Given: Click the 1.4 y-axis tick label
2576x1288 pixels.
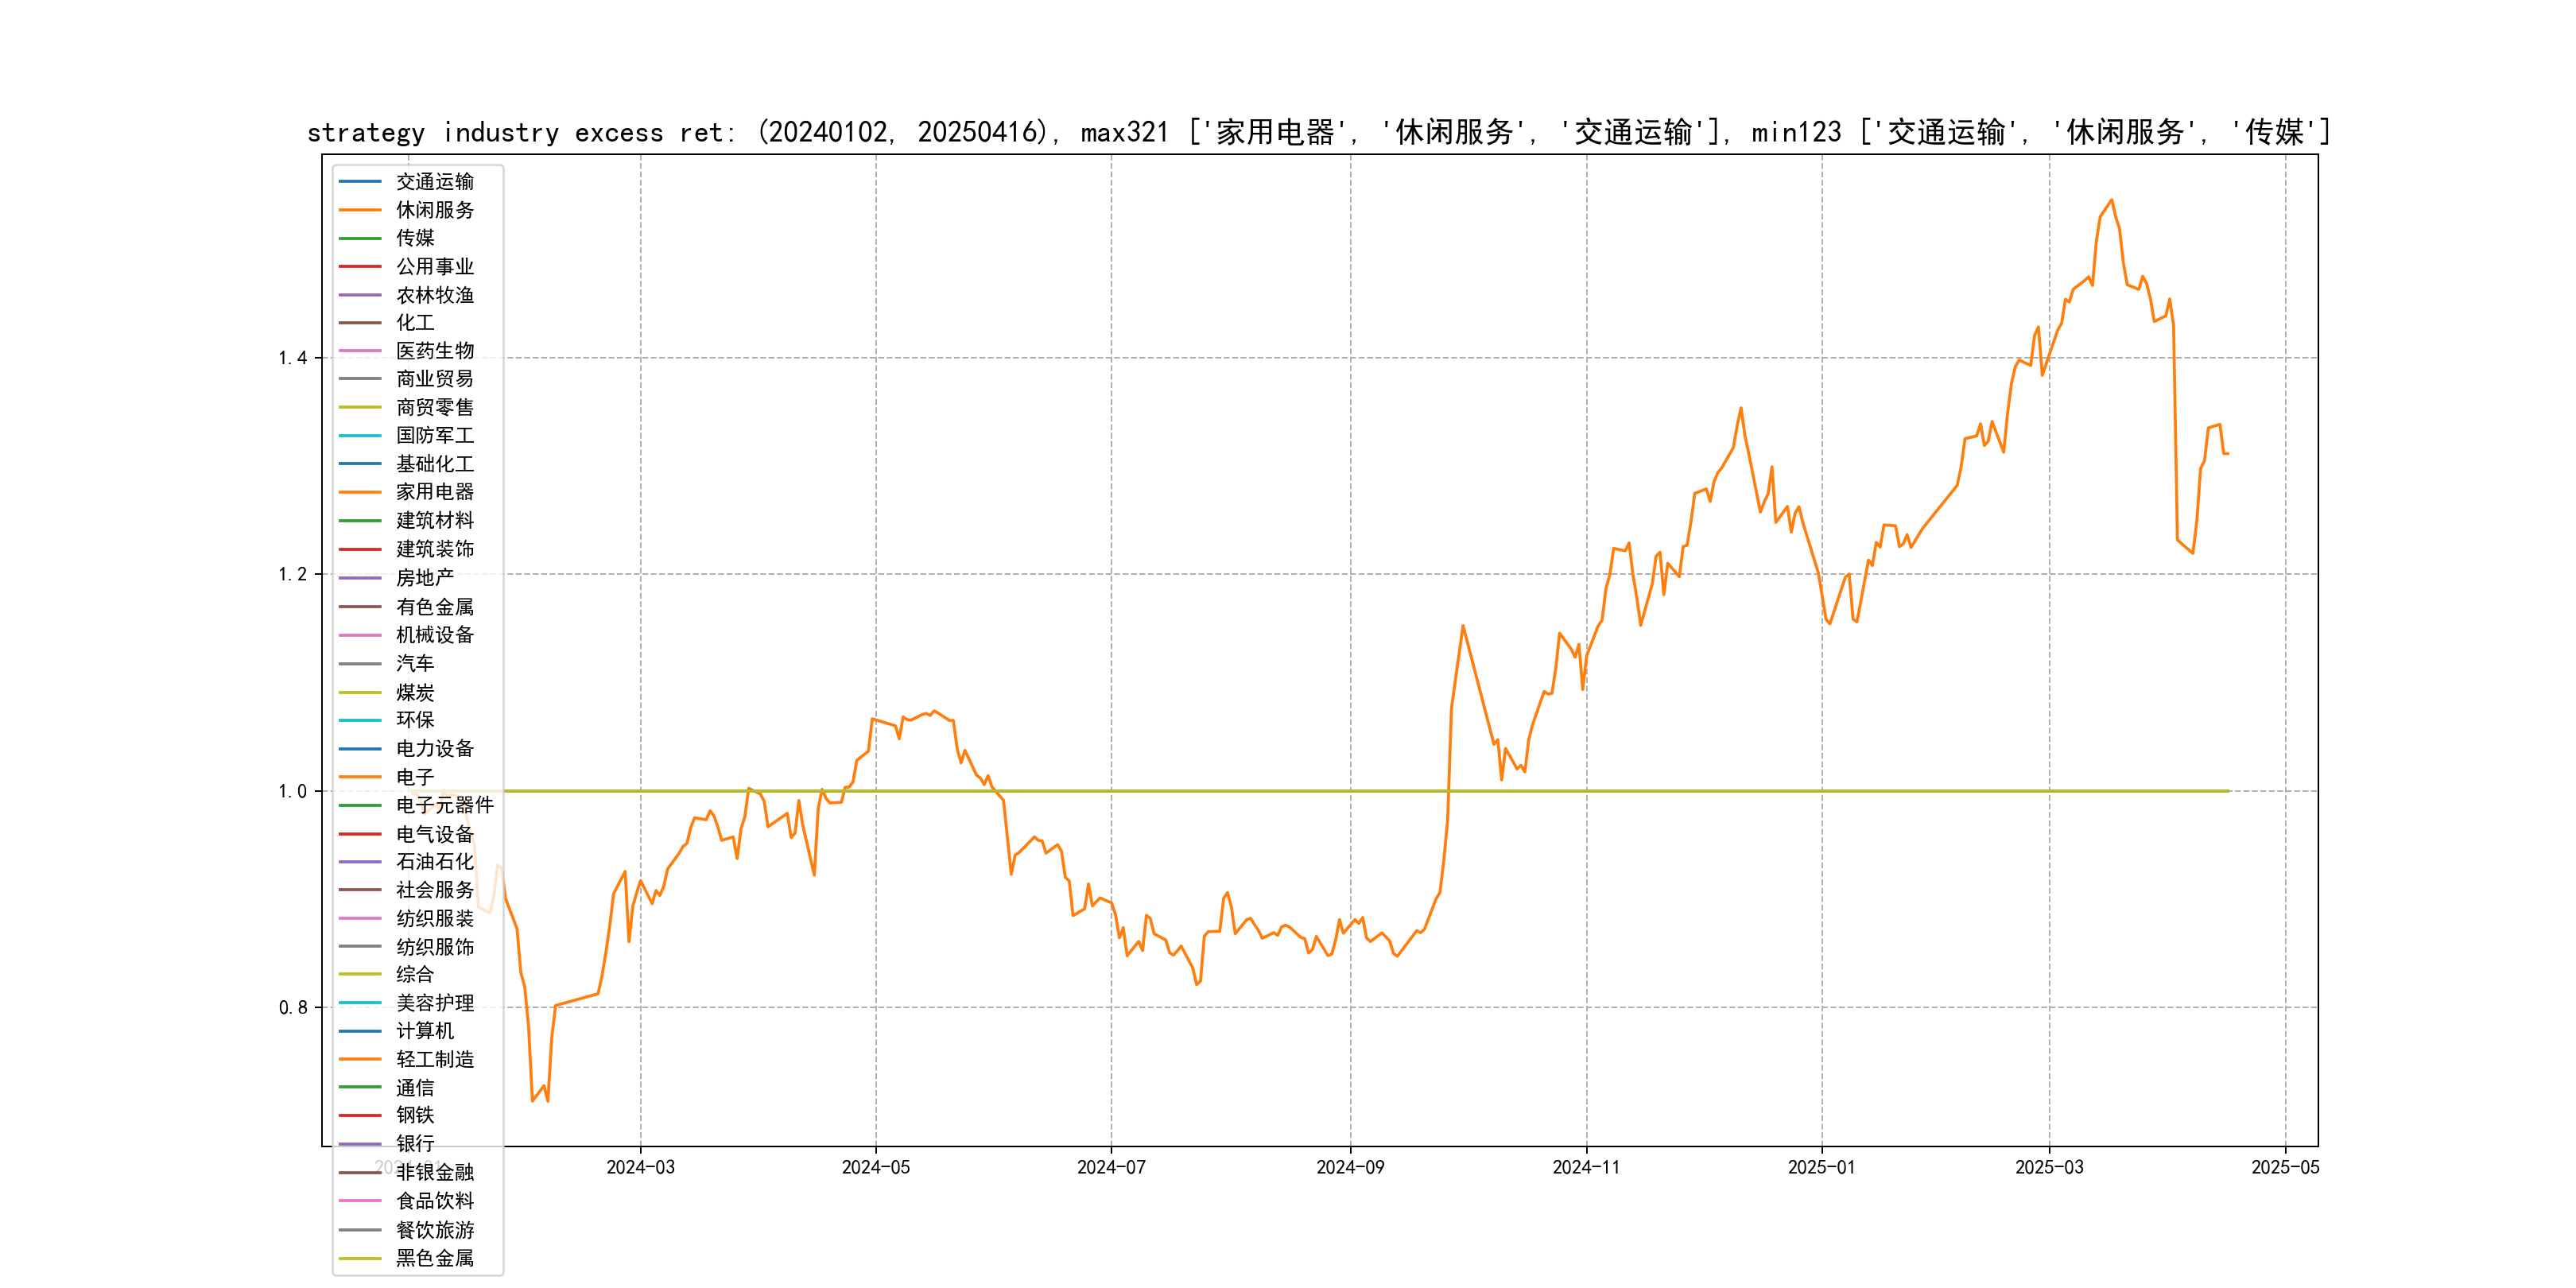Looking at the screenshot, I should point(292,358).
